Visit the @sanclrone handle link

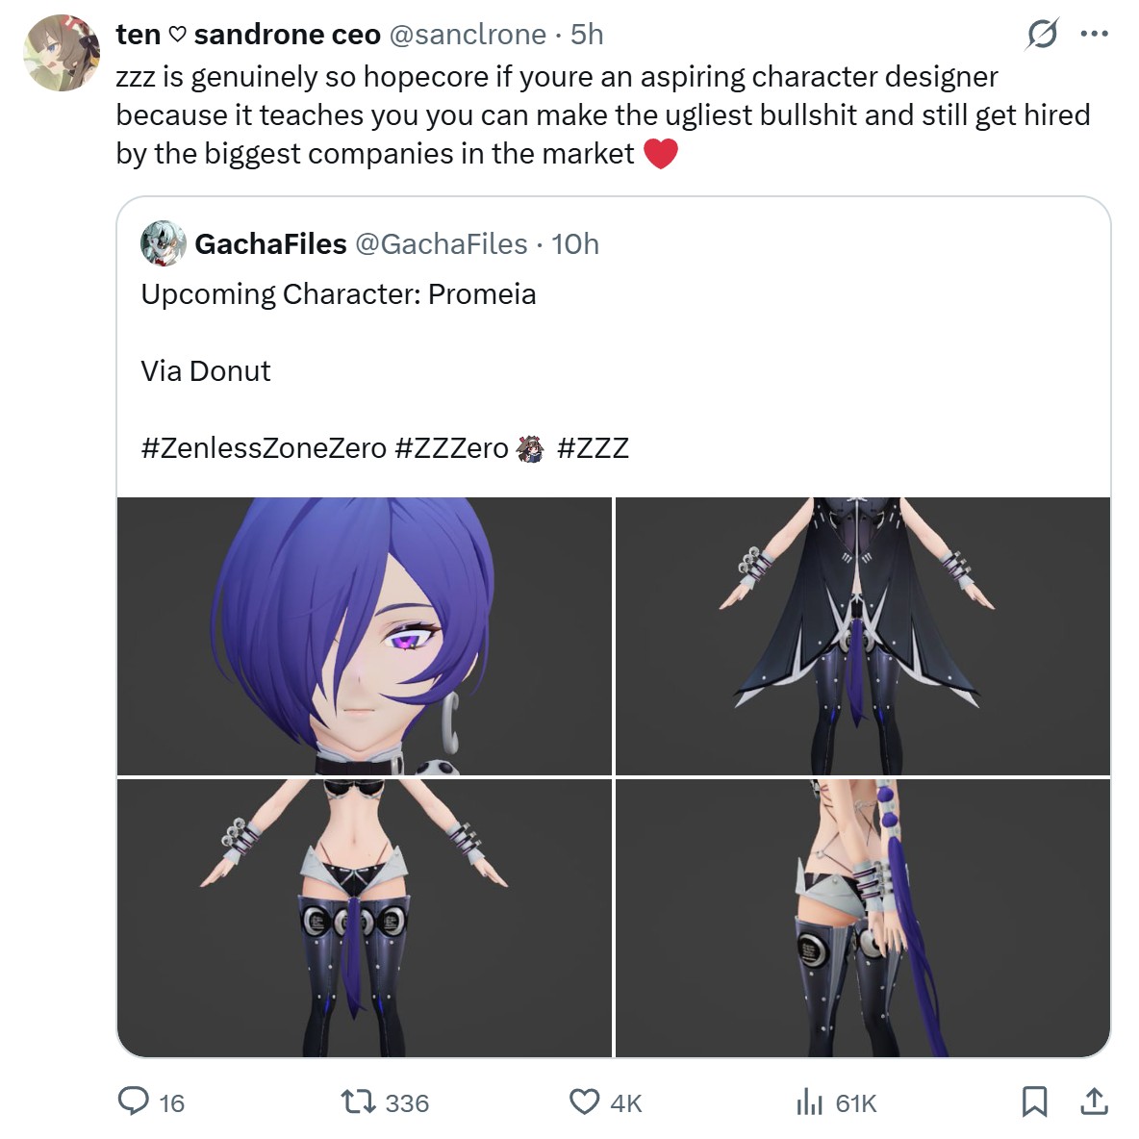tap(468, 34)
